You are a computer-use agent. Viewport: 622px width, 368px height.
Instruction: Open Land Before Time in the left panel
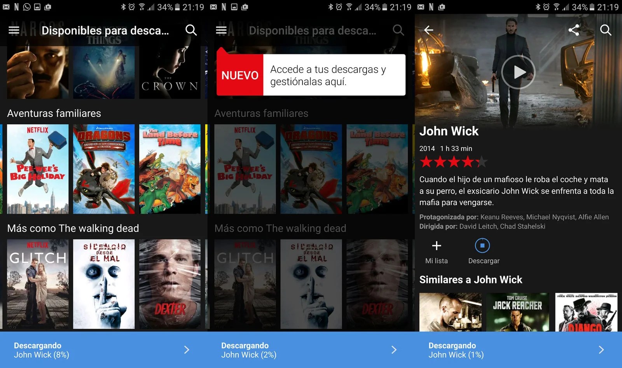(170, 169)
